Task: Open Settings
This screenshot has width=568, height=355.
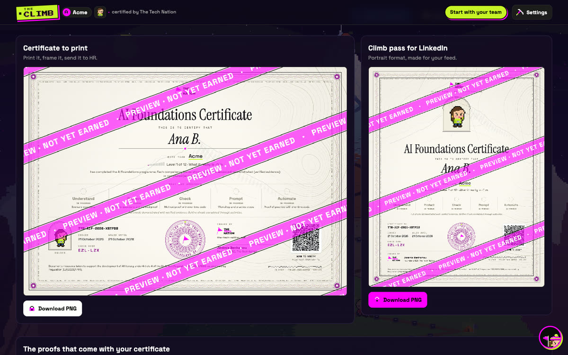Action: coord(532,12)
